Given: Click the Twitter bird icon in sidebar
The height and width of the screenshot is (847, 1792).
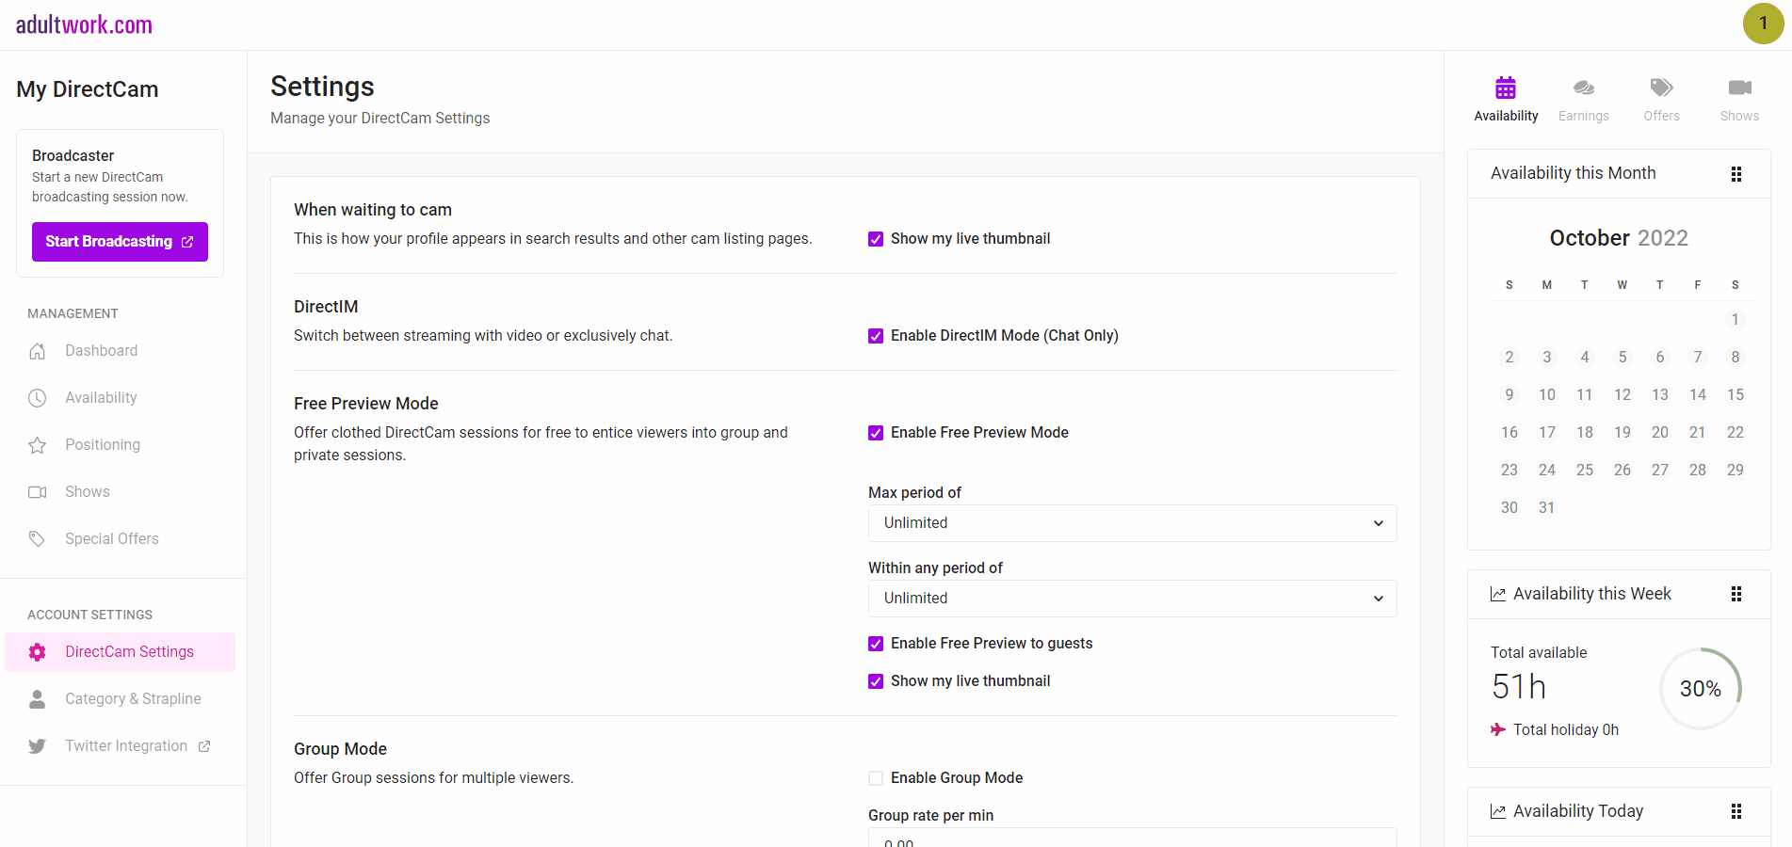Looking at the screenshot, I should pos(37,746).
